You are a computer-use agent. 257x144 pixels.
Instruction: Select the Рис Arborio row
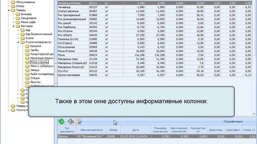(x=155, y=35)
